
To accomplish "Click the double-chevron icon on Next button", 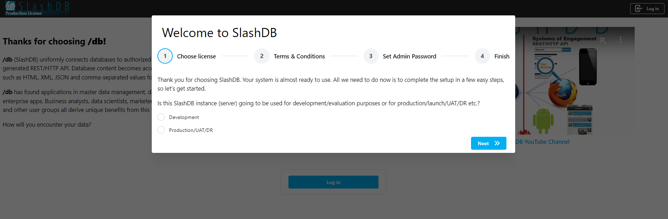I will click(497, 143).
